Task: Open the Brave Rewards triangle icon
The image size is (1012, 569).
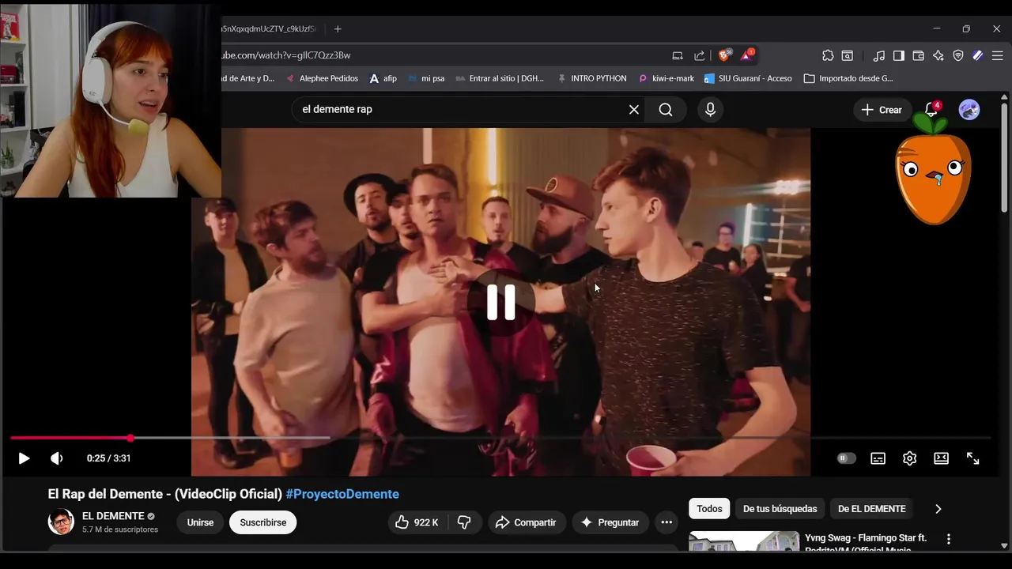Action: (746, 55)
